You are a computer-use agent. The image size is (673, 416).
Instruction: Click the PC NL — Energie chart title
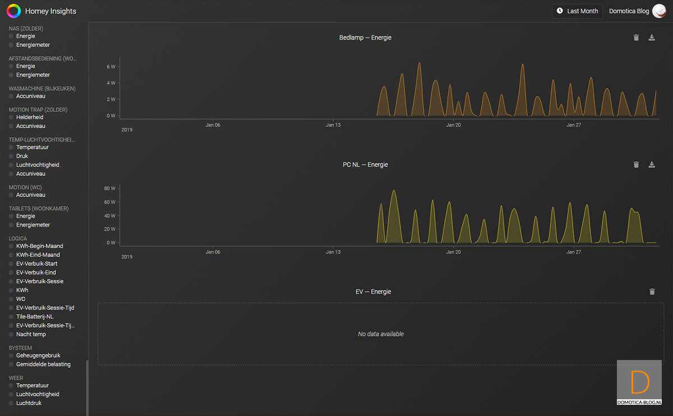tap(365, 165)
